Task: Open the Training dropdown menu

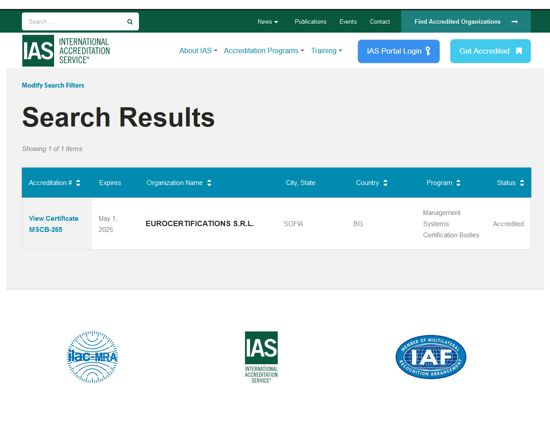Action: (326, 51)
